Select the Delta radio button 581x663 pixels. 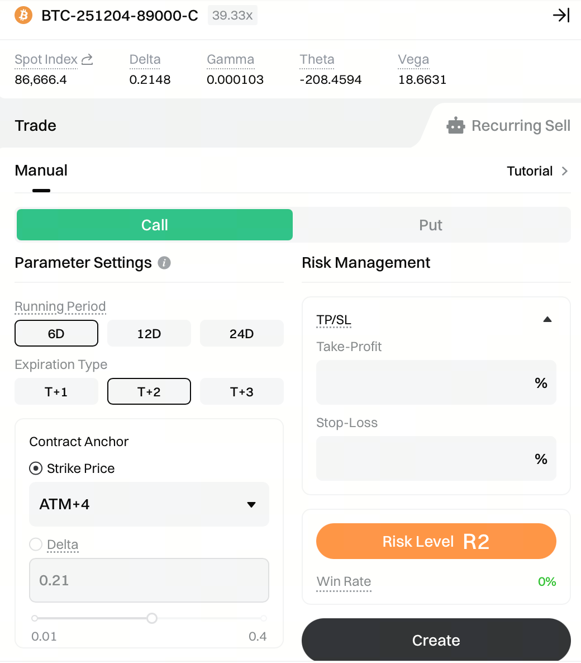pyautogui.click(x=36, y=544)
